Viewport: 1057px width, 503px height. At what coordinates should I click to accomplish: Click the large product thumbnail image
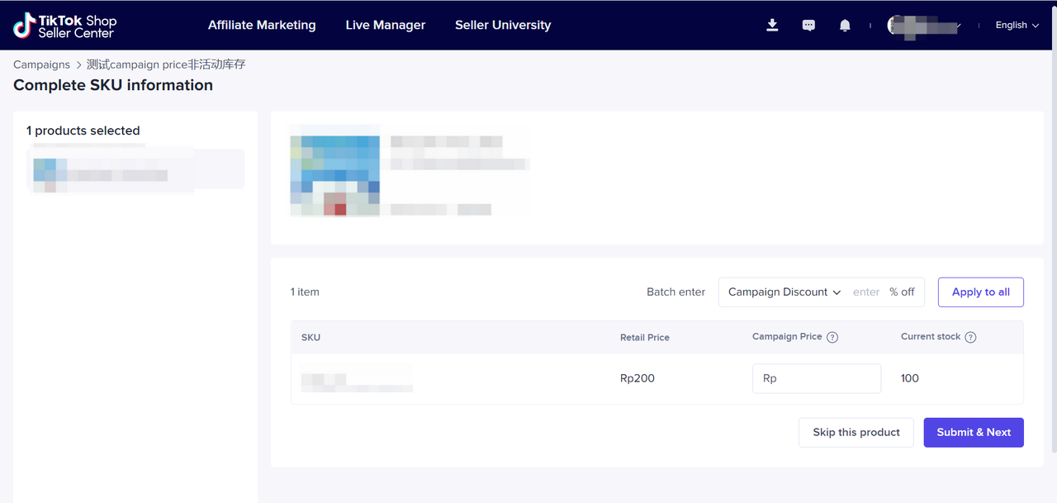[x=334, y=171]
